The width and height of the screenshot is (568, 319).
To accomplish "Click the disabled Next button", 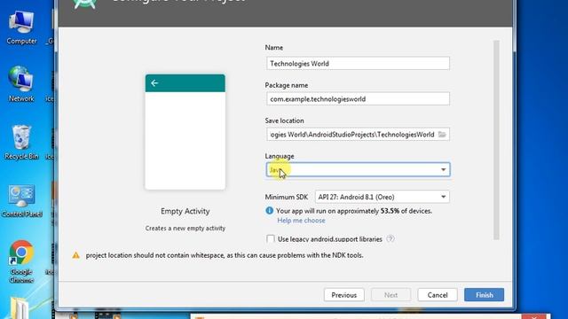I will [390, 295].
